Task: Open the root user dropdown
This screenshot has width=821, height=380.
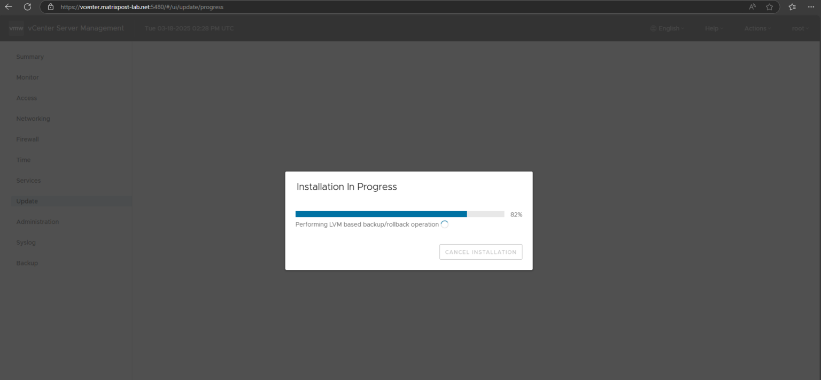Action: point(800,28)
